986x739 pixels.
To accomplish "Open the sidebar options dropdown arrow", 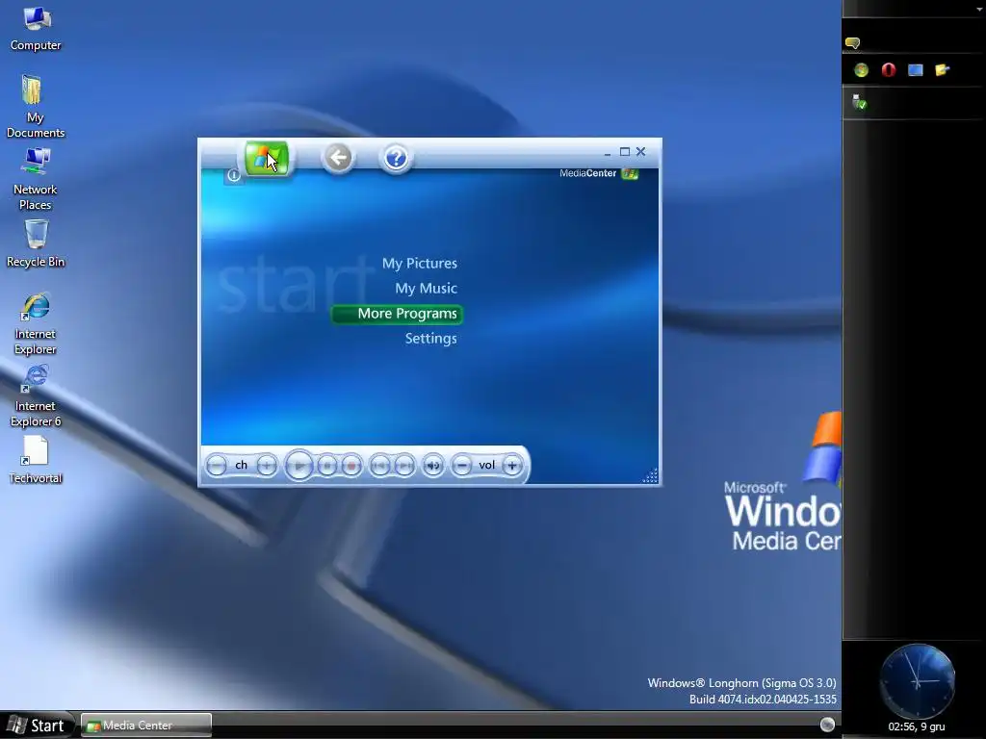I will tap(979, 9).
